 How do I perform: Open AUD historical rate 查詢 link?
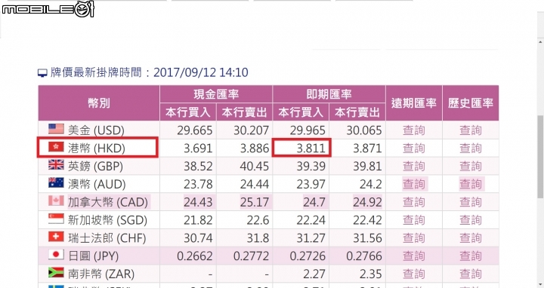click(471, 184)
